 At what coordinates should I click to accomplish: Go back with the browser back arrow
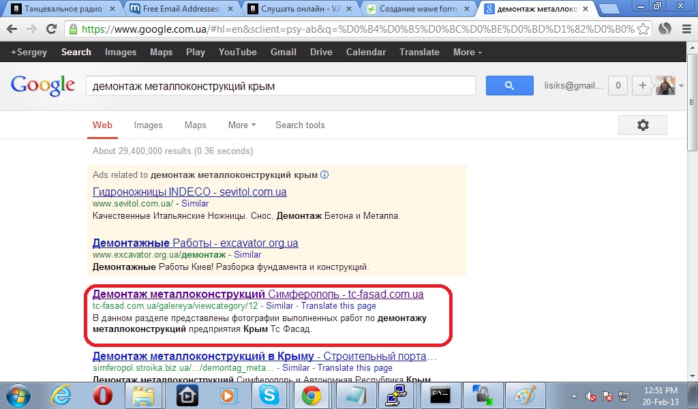[x=12, y=29]
